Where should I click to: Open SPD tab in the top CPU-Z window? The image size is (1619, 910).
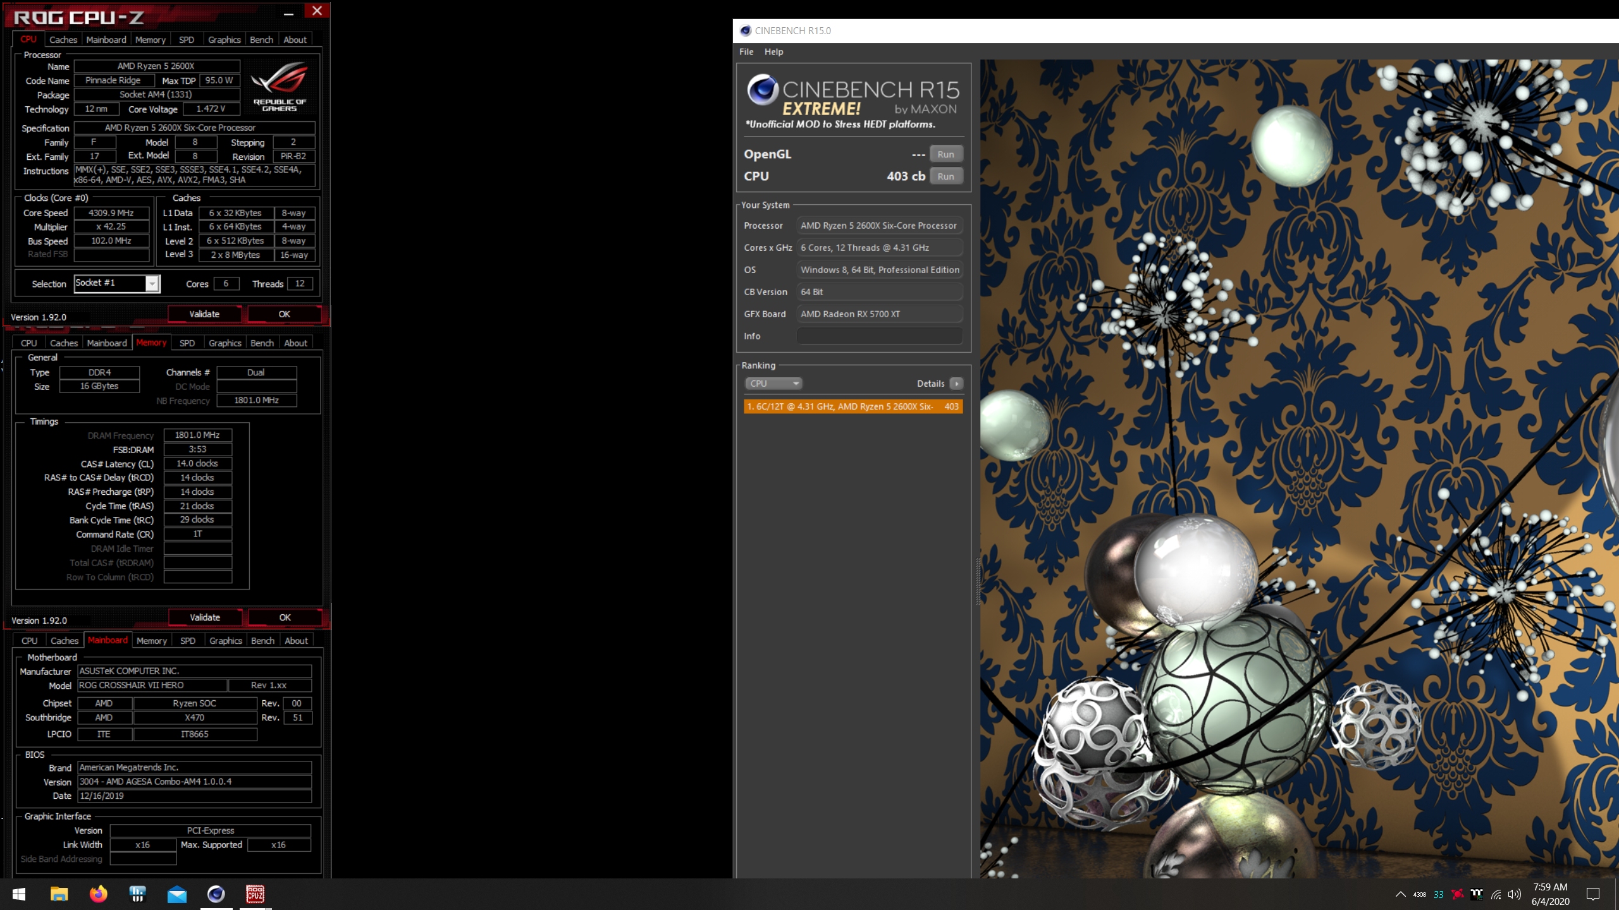click(x=187, y=40)
